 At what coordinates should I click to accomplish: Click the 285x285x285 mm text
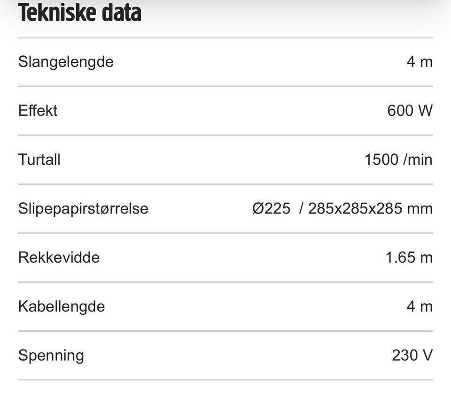(x=371, y=209)
